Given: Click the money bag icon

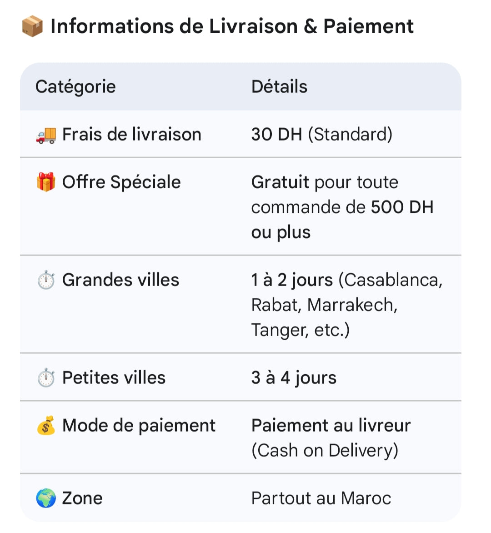Looking at the screenshot, I should tap(46, 426).
